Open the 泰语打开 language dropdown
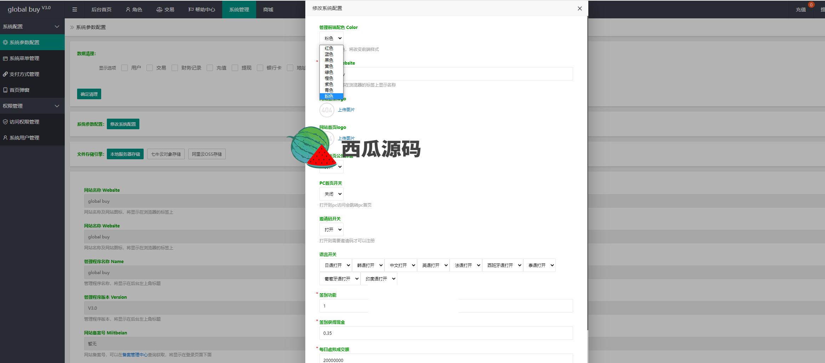Screen dimensions: 825x363 (540, 265)
